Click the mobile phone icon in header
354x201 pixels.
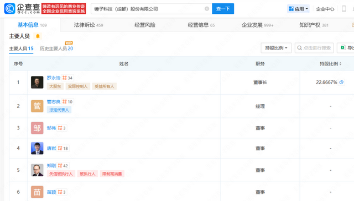click(x=344, y=9)
